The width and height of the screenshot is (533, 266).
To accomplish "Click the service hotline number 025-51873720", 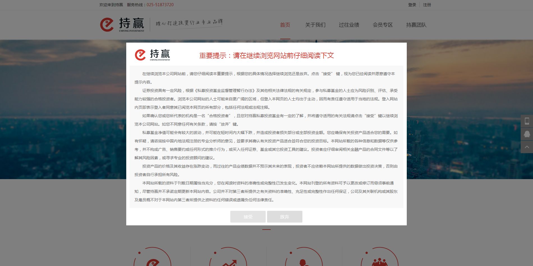I will pos(160,5).
